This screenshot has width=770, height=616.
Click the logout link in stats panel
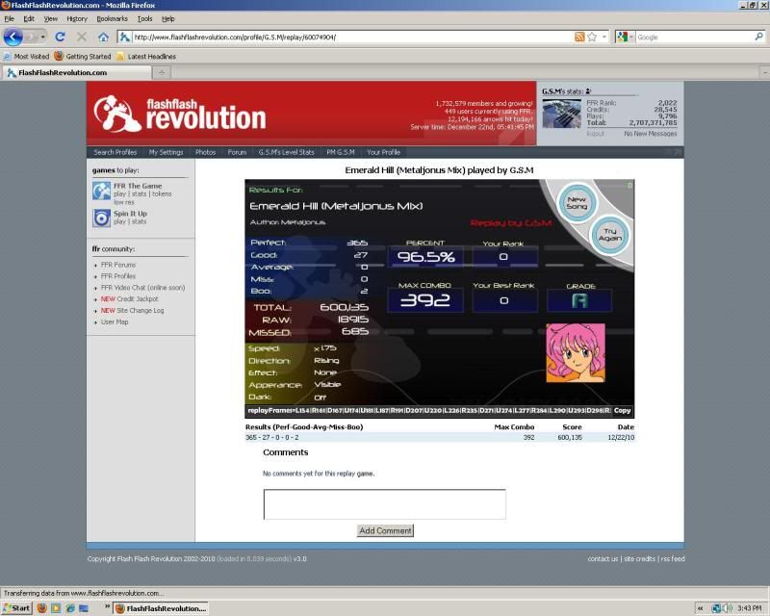595,134
